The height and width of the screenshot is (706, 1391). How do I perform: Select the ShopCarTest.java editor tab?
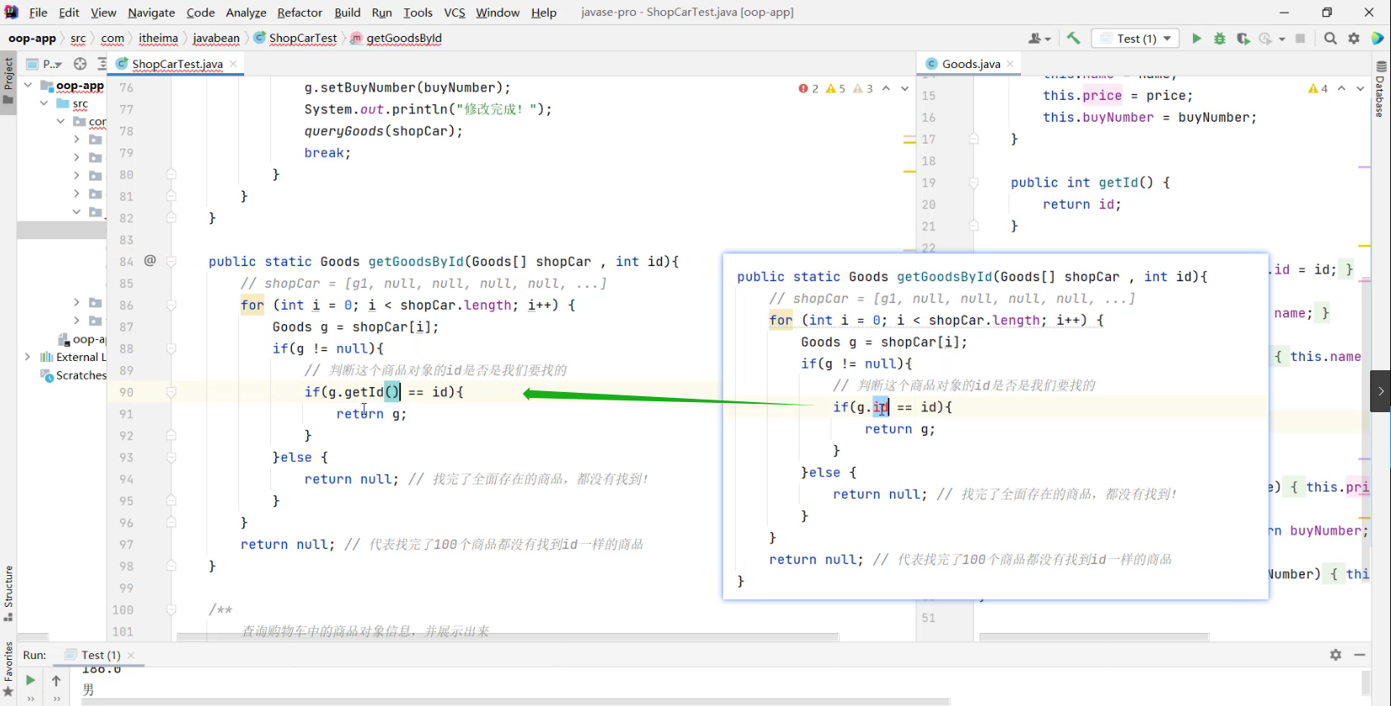pyautogui.click(x=177, y=64)
